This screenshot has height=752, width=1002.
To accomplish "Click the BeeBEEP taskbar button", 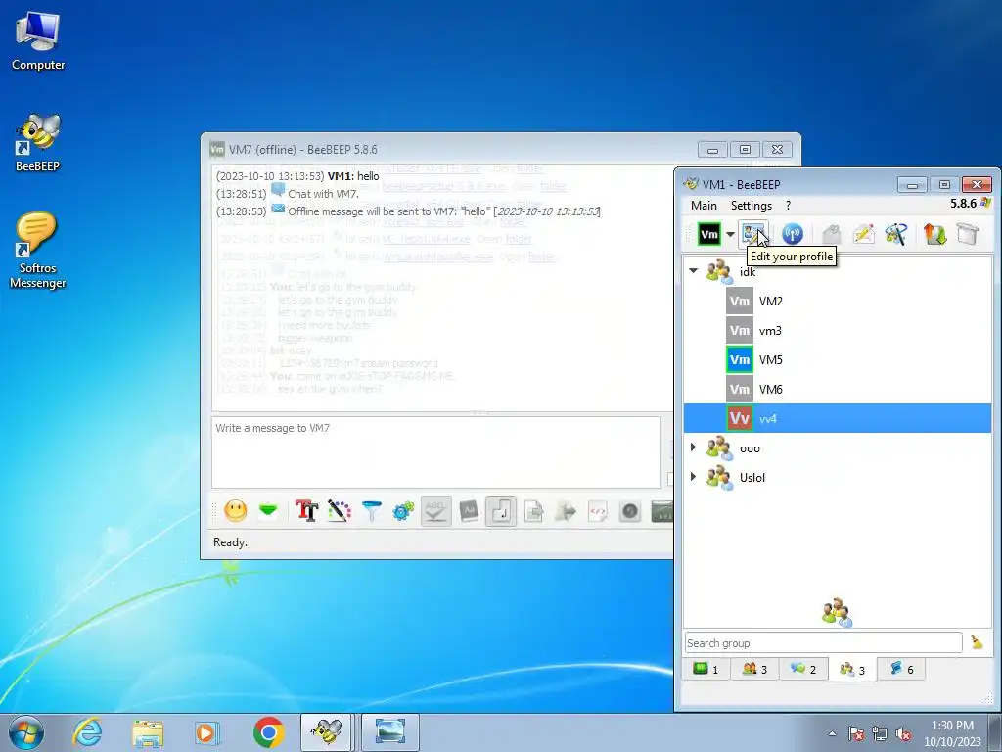I will pos(326,732).
